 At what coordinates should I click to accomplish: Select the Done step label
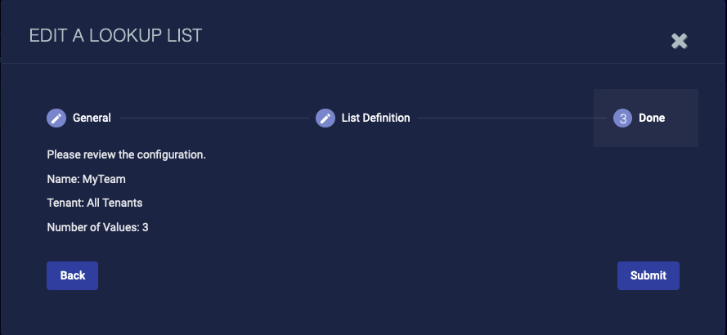tap(652, 118)
